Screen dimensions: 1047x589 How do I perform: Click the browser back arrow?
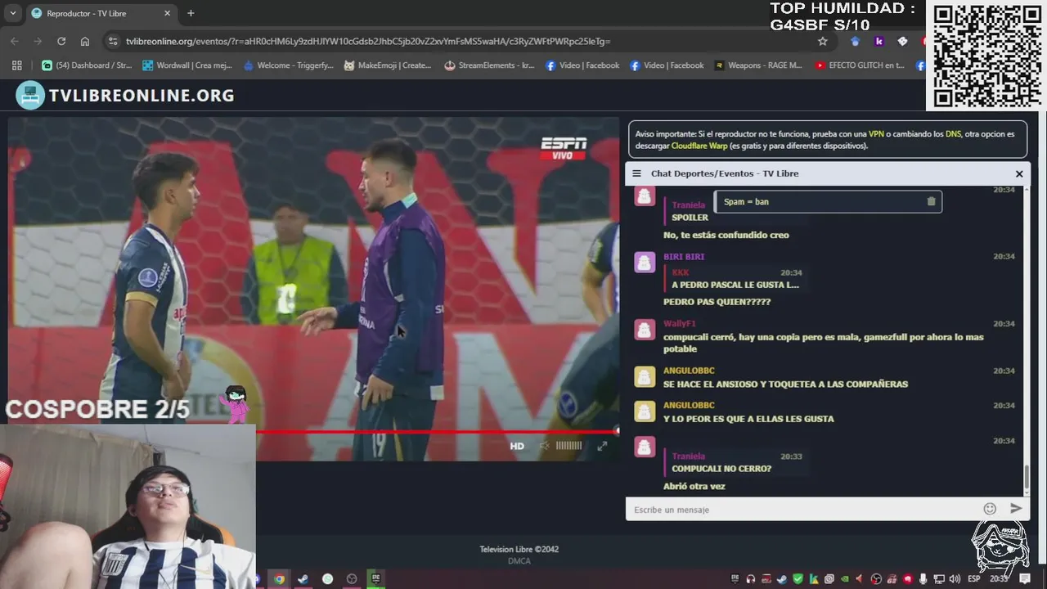pyautogui.click(x=15, y=41)
